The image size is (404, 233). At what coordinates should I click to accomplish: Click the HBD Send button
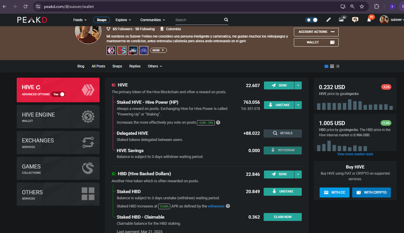[x=279, y=174]
